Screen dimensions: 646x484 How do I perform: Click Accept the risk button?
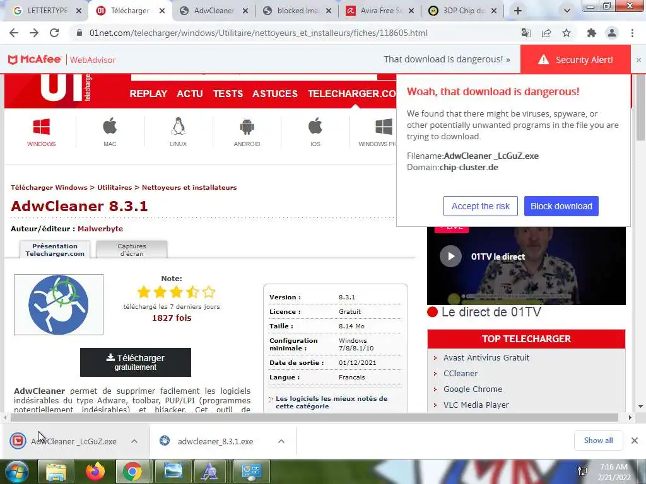click(x=480, y=206)
